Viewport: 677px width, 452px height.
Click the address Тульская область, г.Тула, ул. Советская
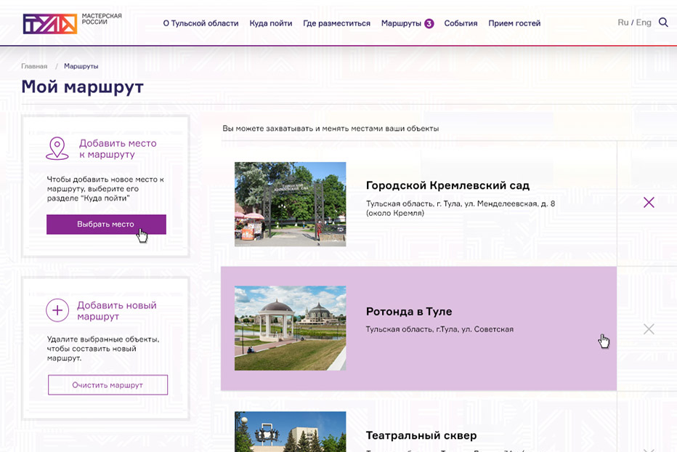point(439,329)
